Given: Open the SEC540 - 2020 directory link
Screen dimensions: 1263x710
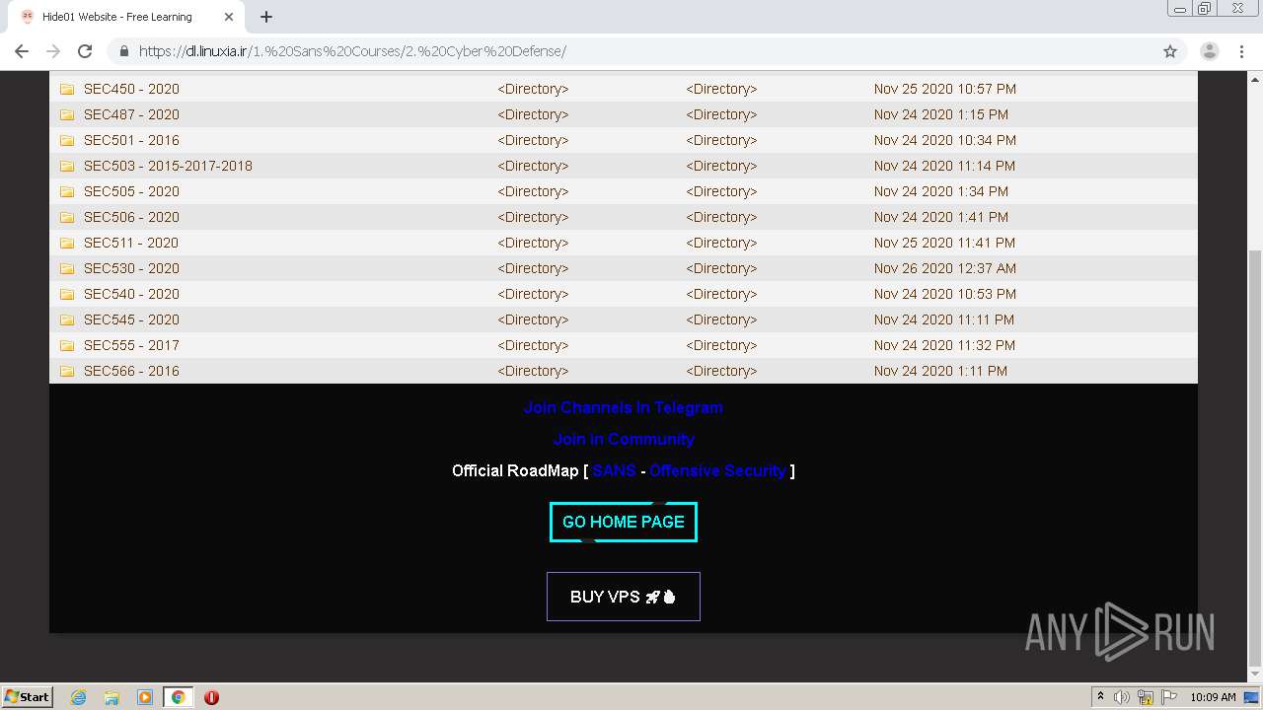Looking at the screenshot, I should click(131, 294).
